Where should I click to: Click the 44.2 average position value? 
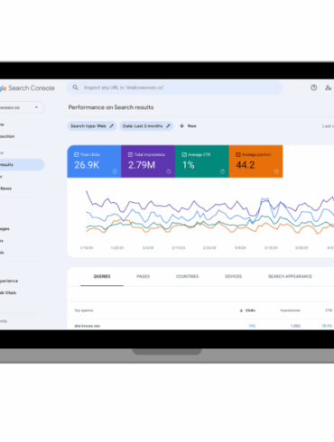click(246, 165)
